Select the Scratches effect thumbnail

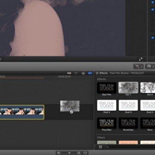click(128, 123)
